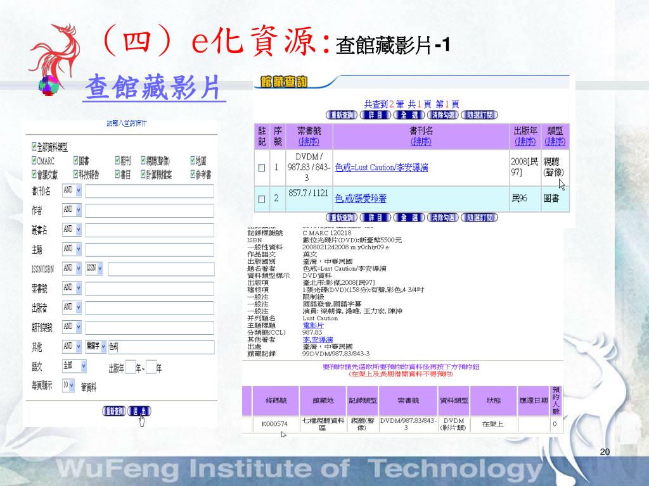Screen dimensions: 649x486
Task: Open the AND dropdown for ISSN/ISBN
Action: tap(72, 268)
